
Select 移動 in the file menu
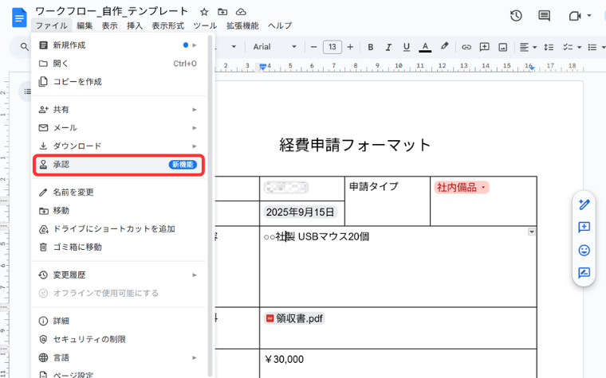[x=119, y=211]
